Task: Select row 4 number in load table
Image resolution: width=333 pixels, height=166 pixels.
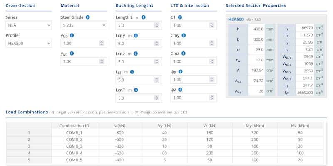Action: (29, 153)
